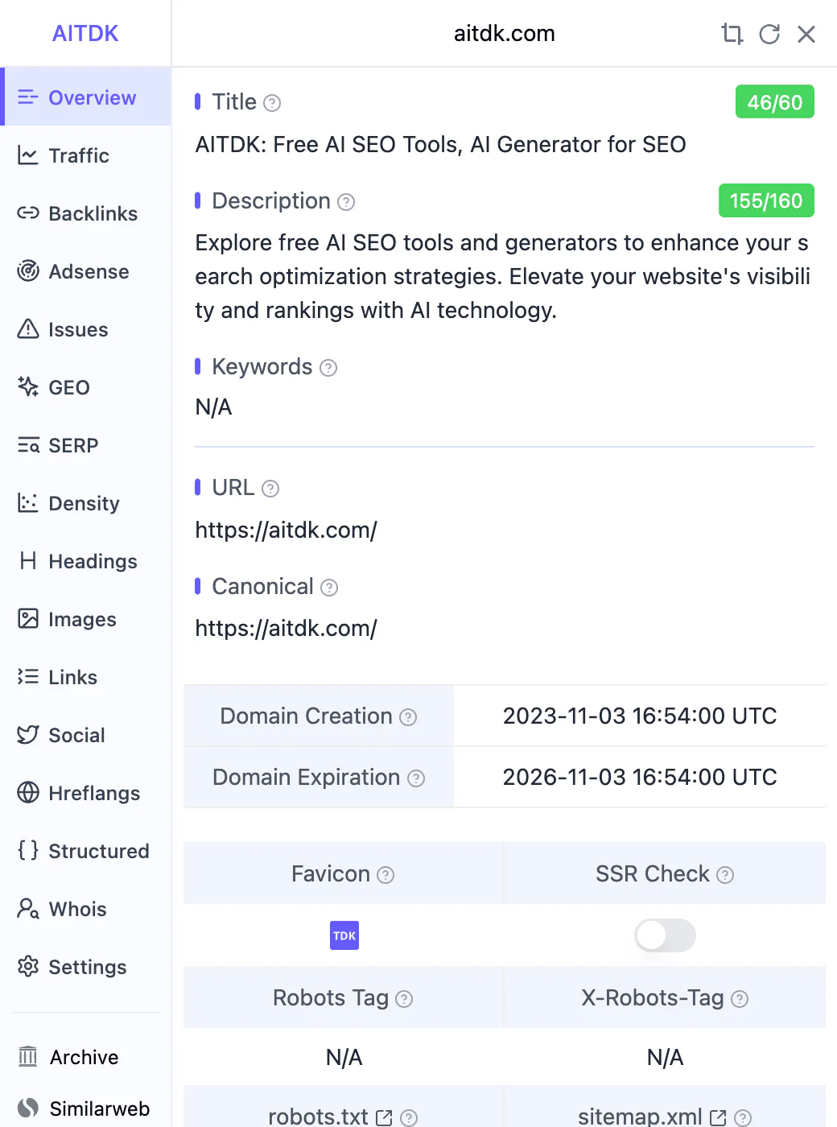The width and height of the screenshot is (837, 1127).
Task: Open the Hreflangs section
Action: [86, 793]
